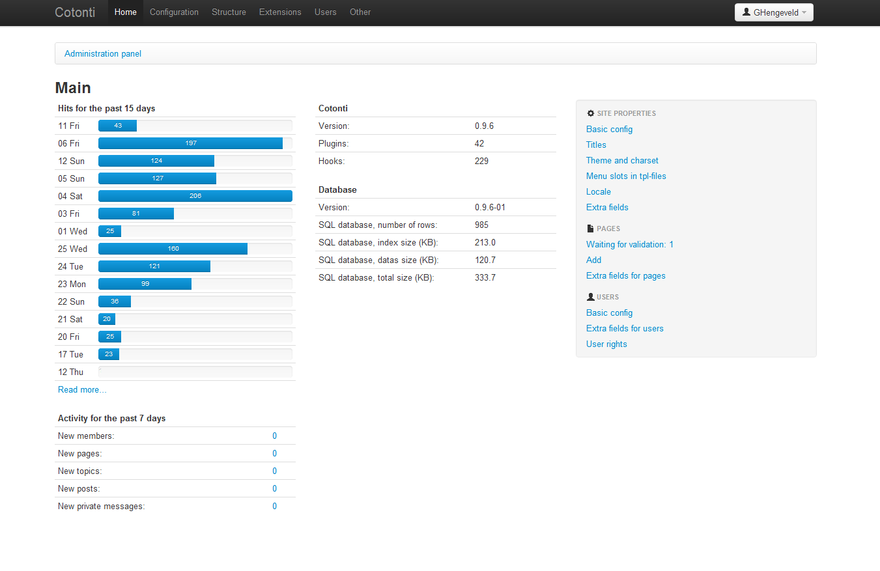Open the GHengeveld dropdown caret
Viewport: 880px width, 571px height.
click(804, 13)
